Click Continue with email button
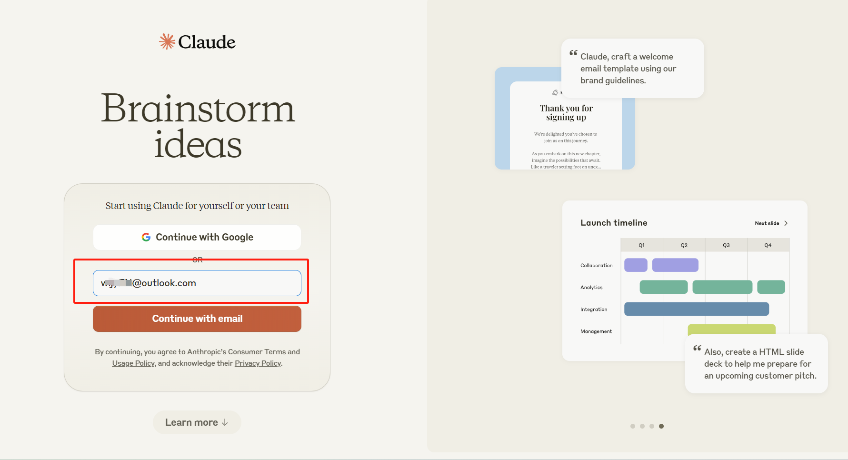The image size is (848, 460). pyautogui.click(x=197, y=319)
